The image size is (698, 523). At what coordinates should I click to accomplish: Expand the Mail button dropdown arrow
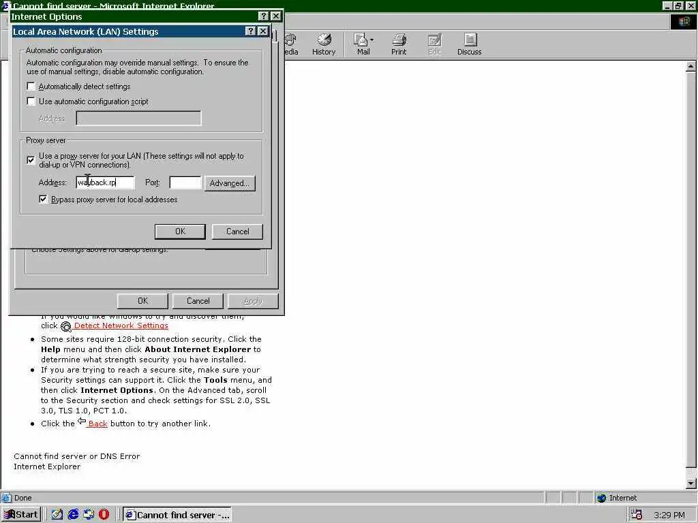(x=372, y=40)
